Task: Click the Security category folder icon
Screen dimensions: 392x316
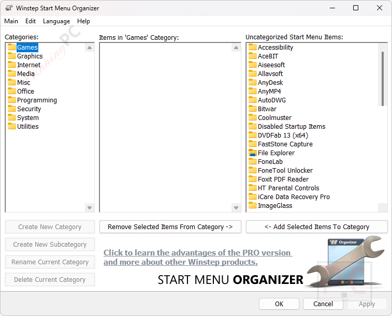Action: (12, 109)
